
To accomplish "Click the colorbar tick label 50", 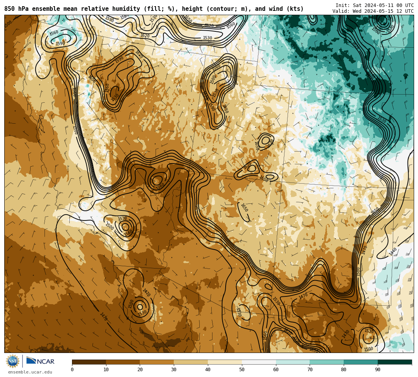I will click(x=242, y=370).
